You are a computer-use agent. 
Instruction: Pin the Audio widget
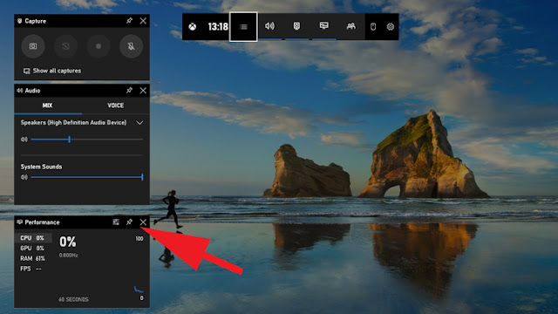pyautogui.click(x=129, y=91)
